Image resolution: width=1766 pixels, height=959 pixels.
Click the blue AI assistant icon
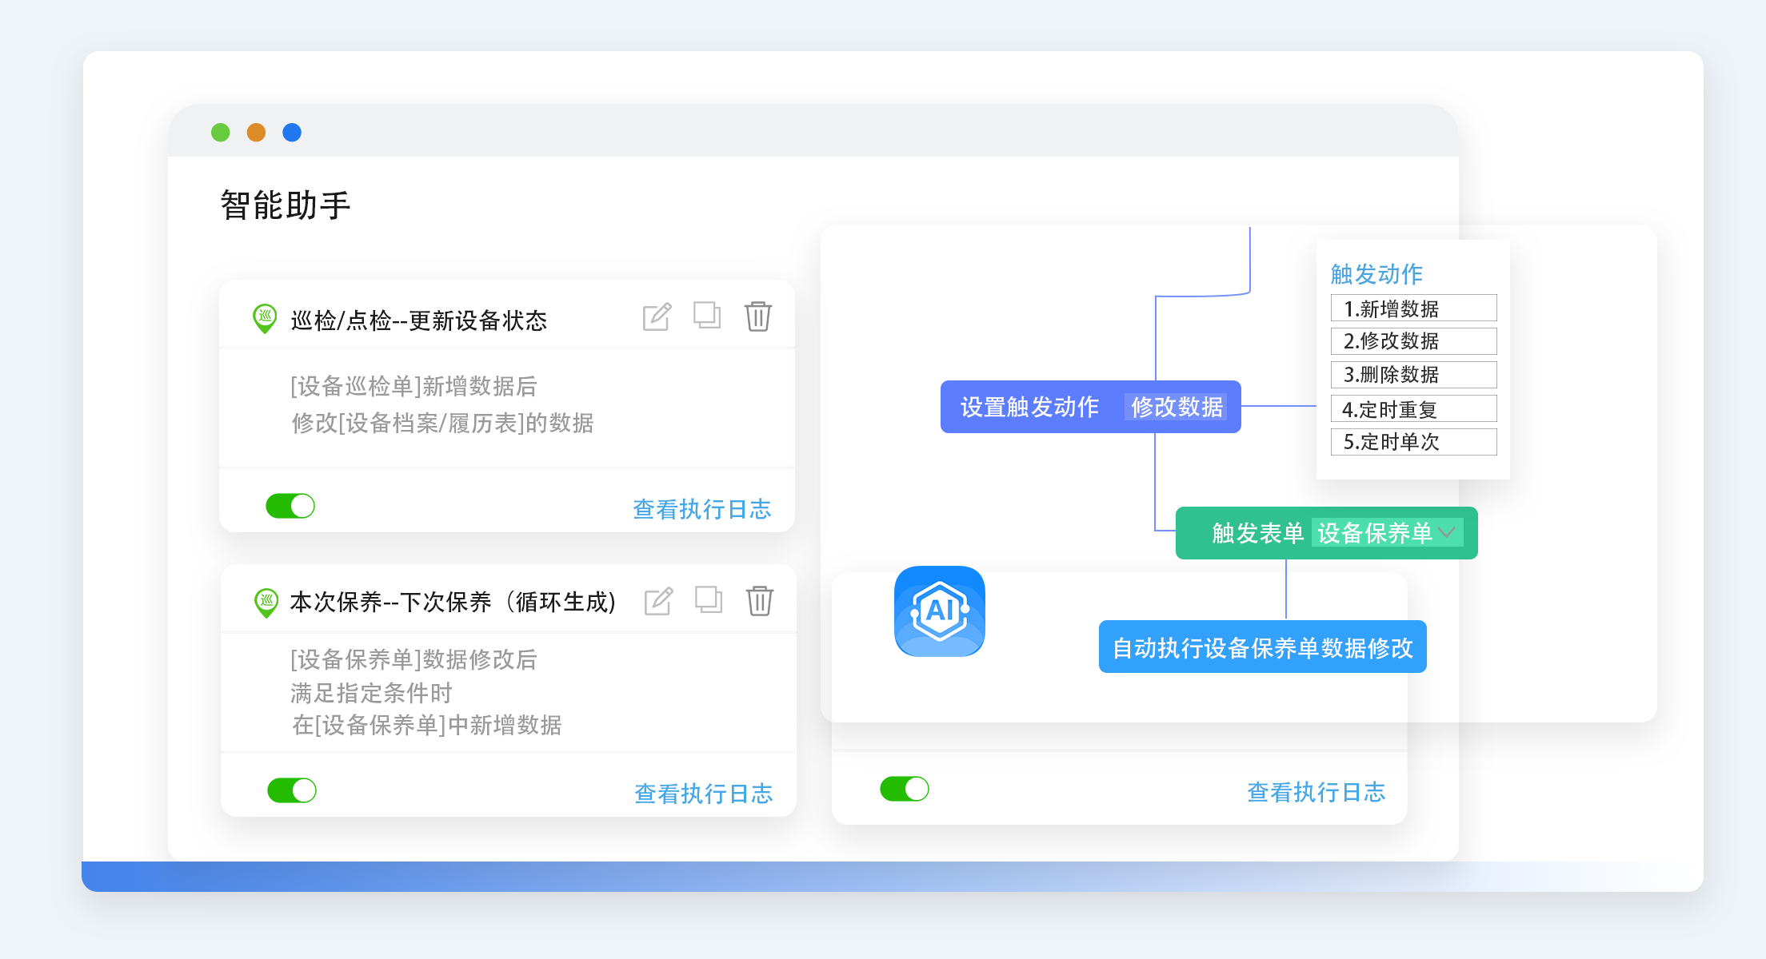click(939, 611)
